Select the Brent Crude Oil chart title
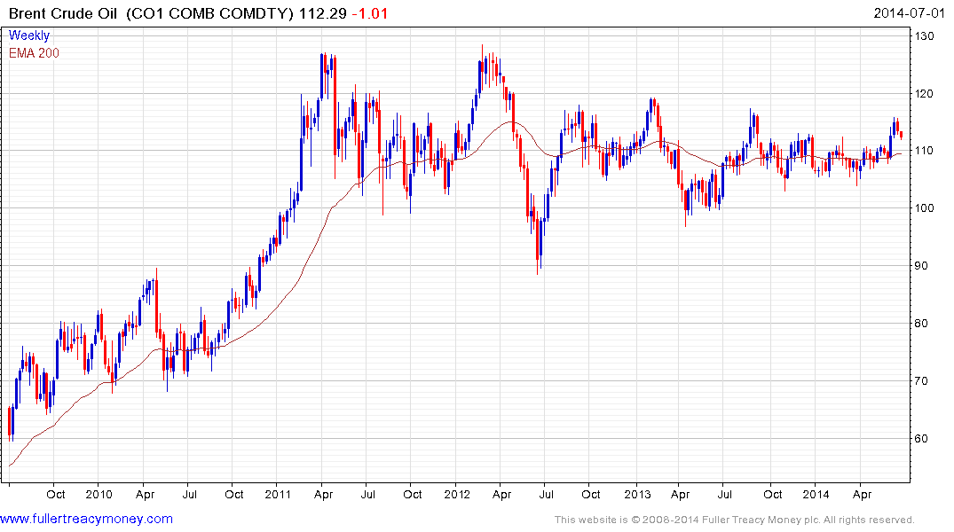Screen dimensions: 954x532 pos(62,13)
